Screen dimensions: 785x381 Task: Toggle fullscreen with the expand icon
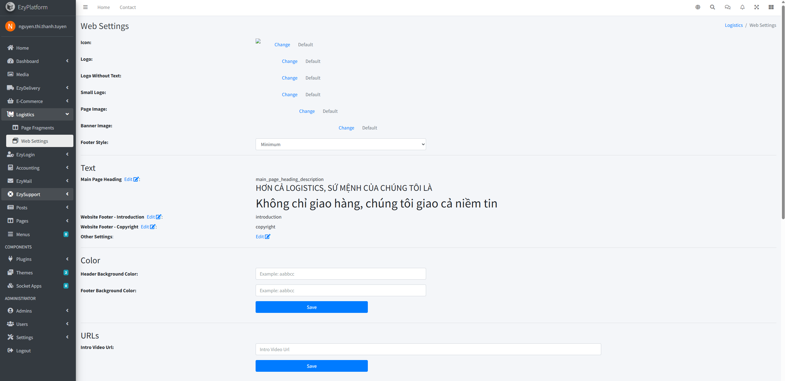click(757, 7)
